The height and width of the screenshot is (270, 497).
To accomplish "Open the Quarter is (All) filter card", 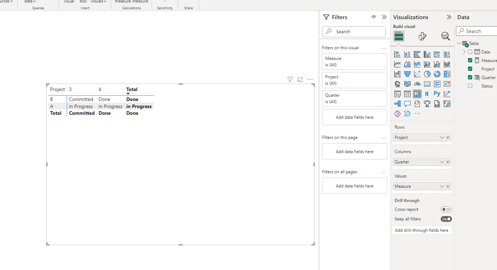I will pyautogui.click(x=355, y=99).
